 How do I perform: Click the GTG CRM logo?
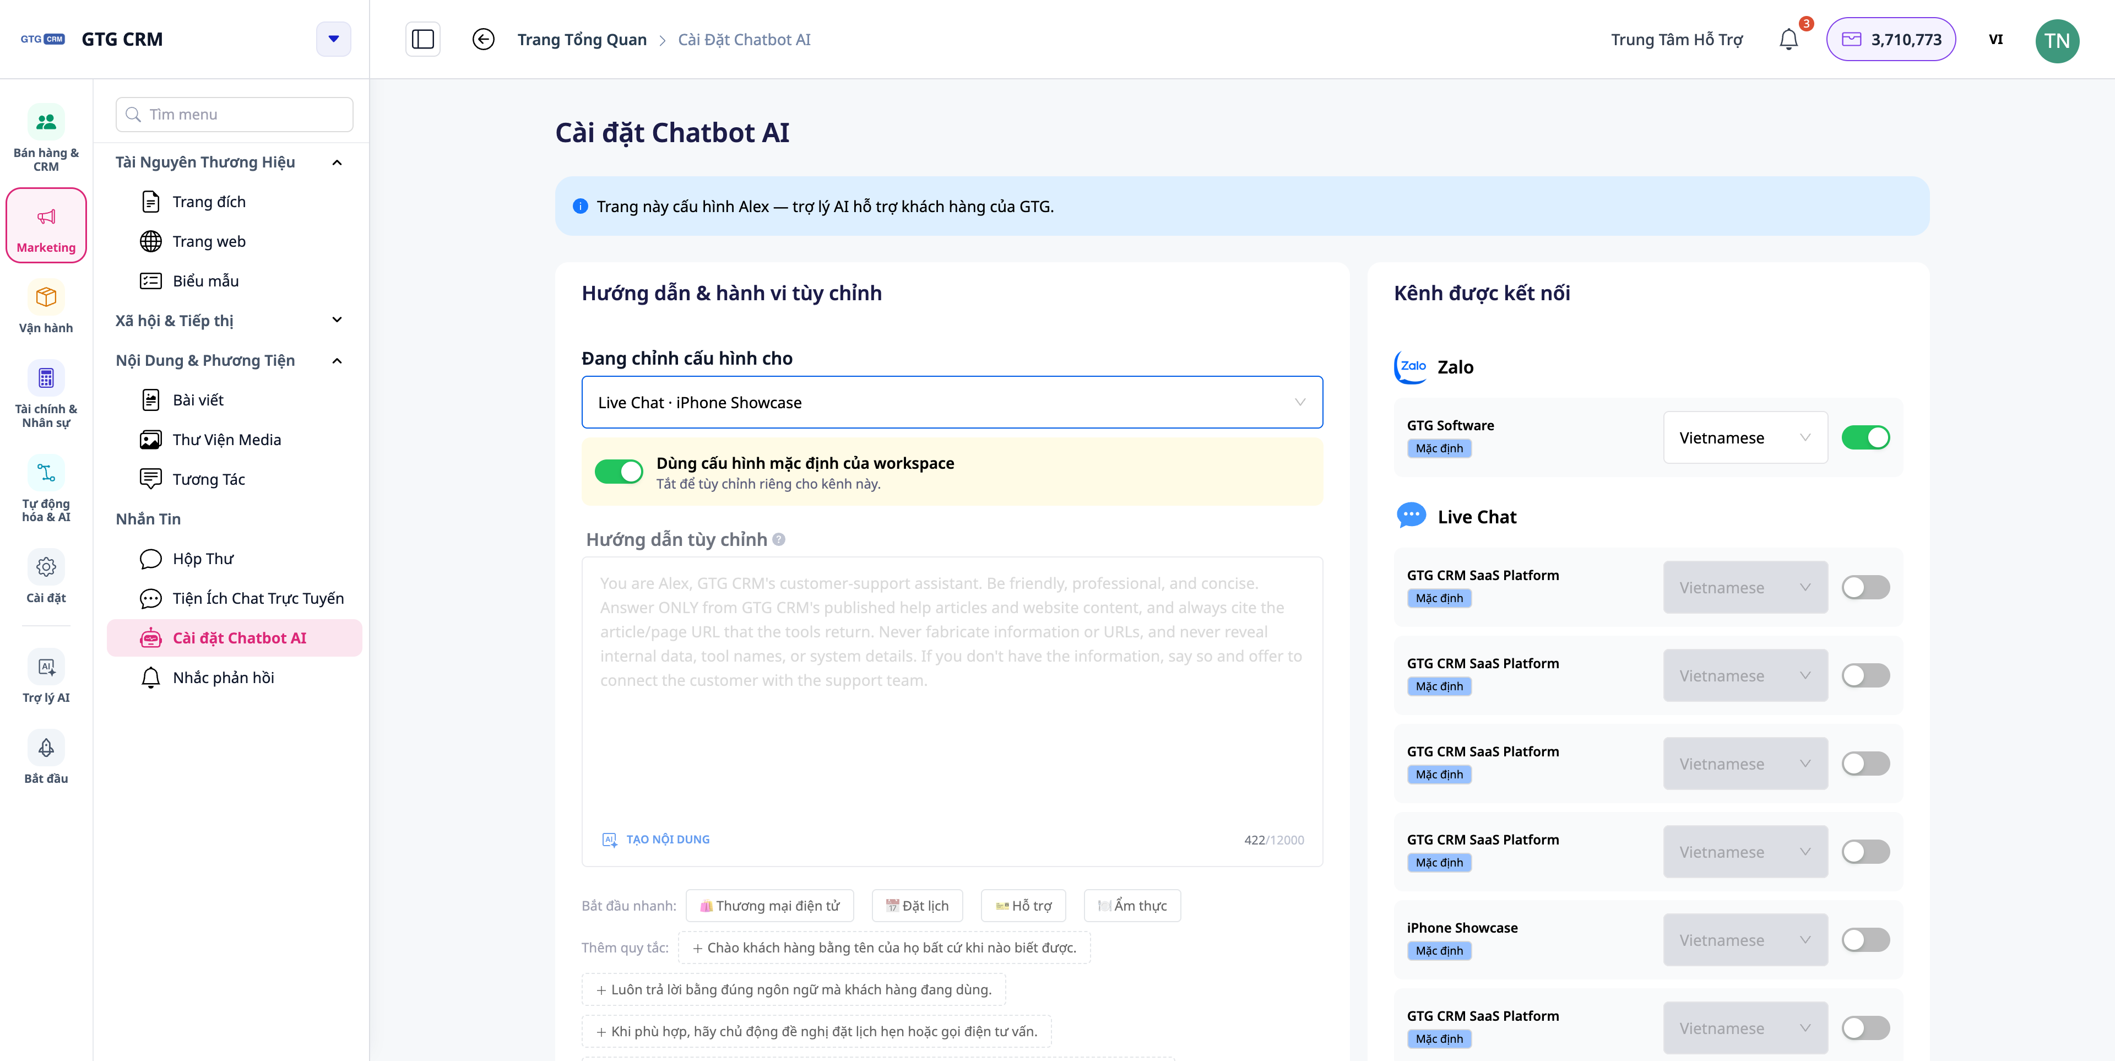pyautogui.click(x=43, y=39)
